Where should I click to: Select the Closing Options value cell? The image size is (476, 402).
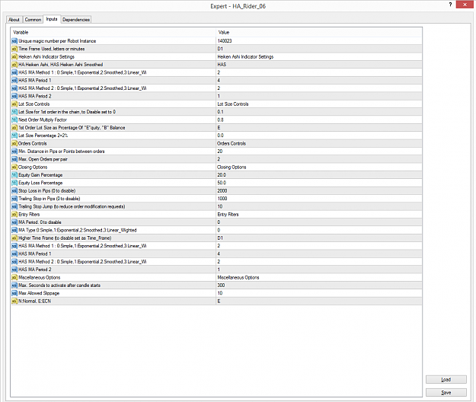319,167
